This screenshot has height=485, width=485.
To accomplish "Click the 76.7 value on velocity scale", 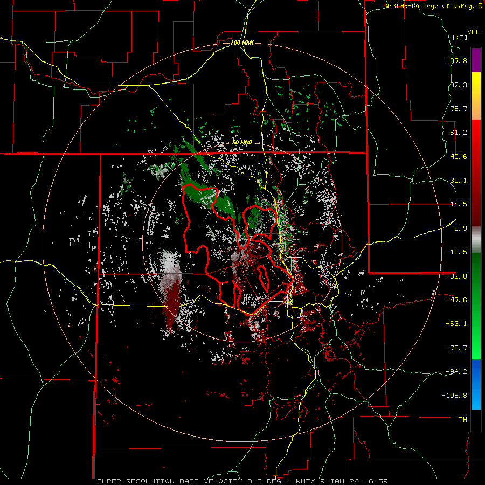I will click(459, 108).
